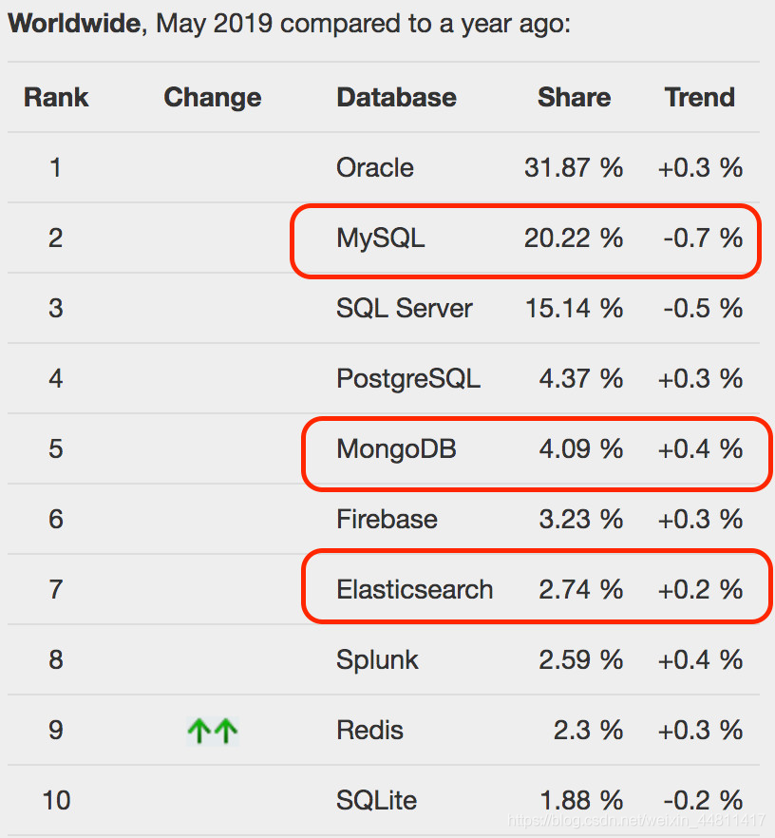This screenshot has height=838, width=775.
Task: Select the Oracle database name
Action: pyautogui.click(x=375, y=168)
